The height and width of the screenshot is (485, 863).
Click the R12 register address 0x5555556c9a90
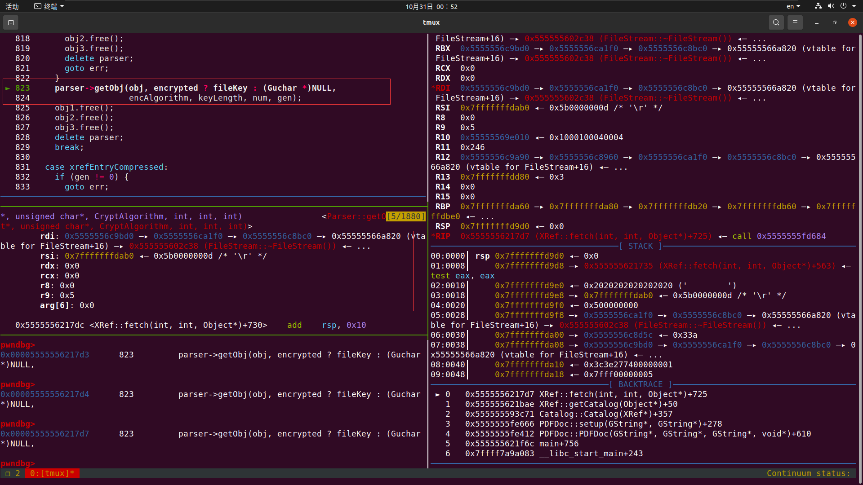(494, 157)
